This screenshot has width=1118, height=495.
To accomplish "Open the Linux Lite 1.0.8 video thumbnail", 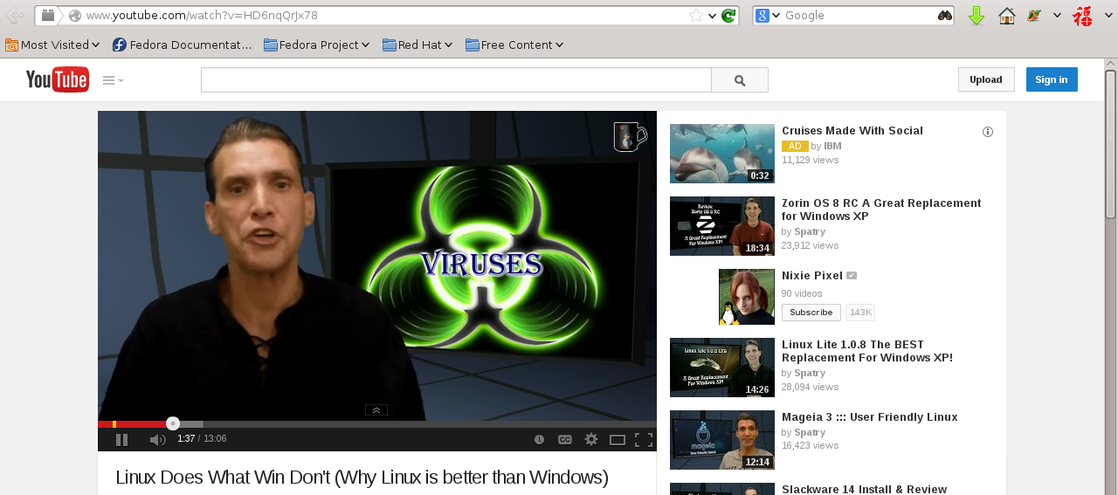I will (722, 368).
